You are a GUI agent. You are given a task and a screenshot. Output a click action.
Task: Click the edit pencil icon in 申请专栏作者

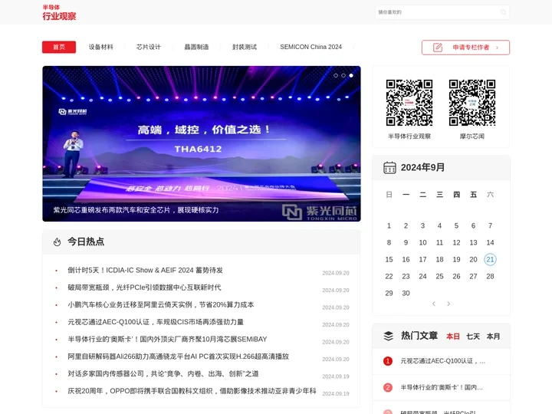[438, 48]
